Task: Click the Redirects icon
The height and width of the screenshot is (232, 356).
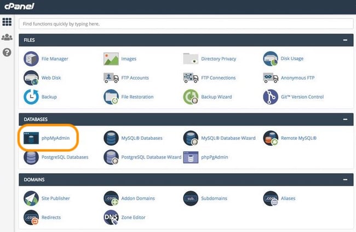Action: [31, 217]
